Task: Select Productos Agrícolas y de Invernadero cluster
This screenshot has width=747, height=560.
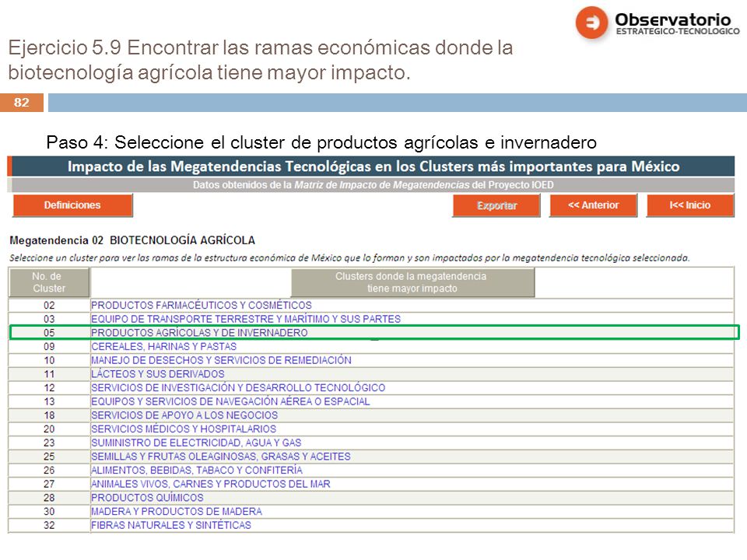Action: [x=199, y=333]
